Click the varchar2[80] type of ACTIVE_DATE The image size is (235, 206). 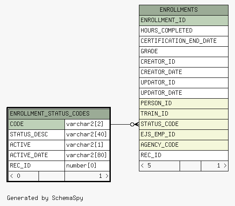[87, 155]
